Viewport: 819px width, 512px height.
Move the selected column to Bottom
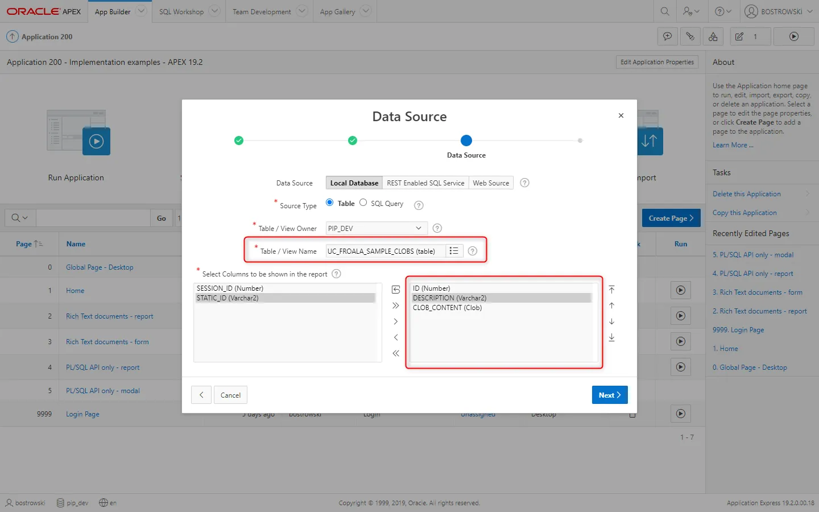pyautogui.click(x=611, y=337)
